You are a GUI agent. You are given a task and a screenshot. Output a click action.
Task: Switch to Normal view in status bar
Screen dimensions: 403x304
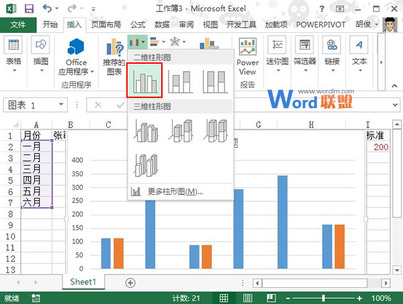tap(224, 298)
